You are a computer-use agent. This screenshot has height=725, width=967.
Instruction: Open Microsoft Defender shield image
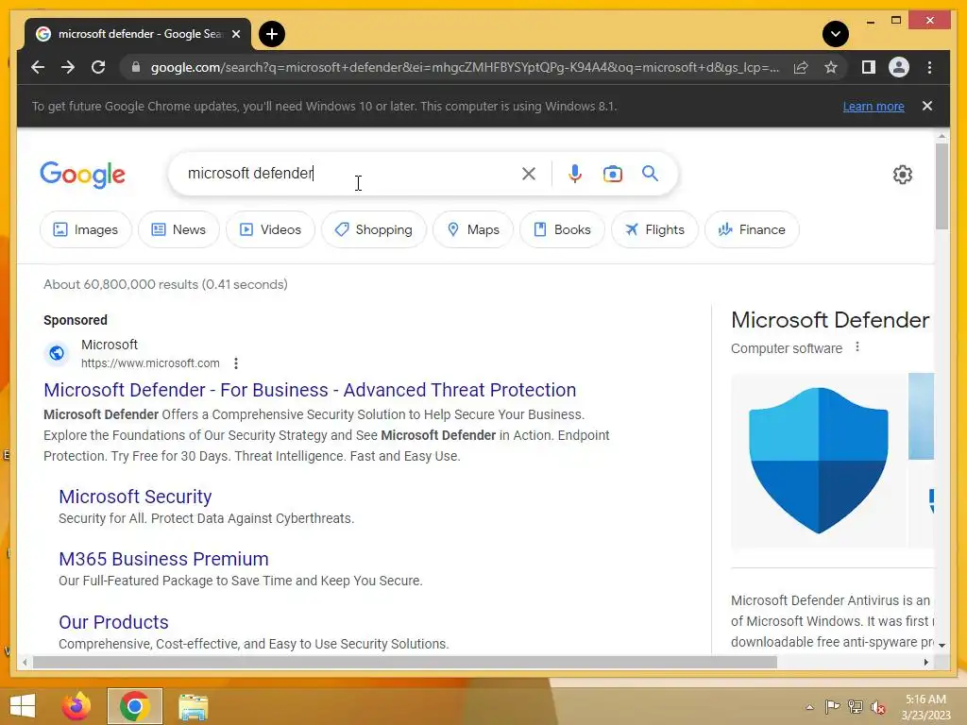(819, 461)
